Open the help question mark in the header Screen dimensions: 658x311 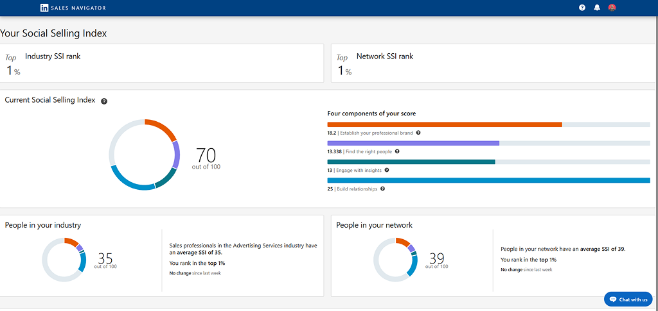pyautogui.click(x=582, y=8)
